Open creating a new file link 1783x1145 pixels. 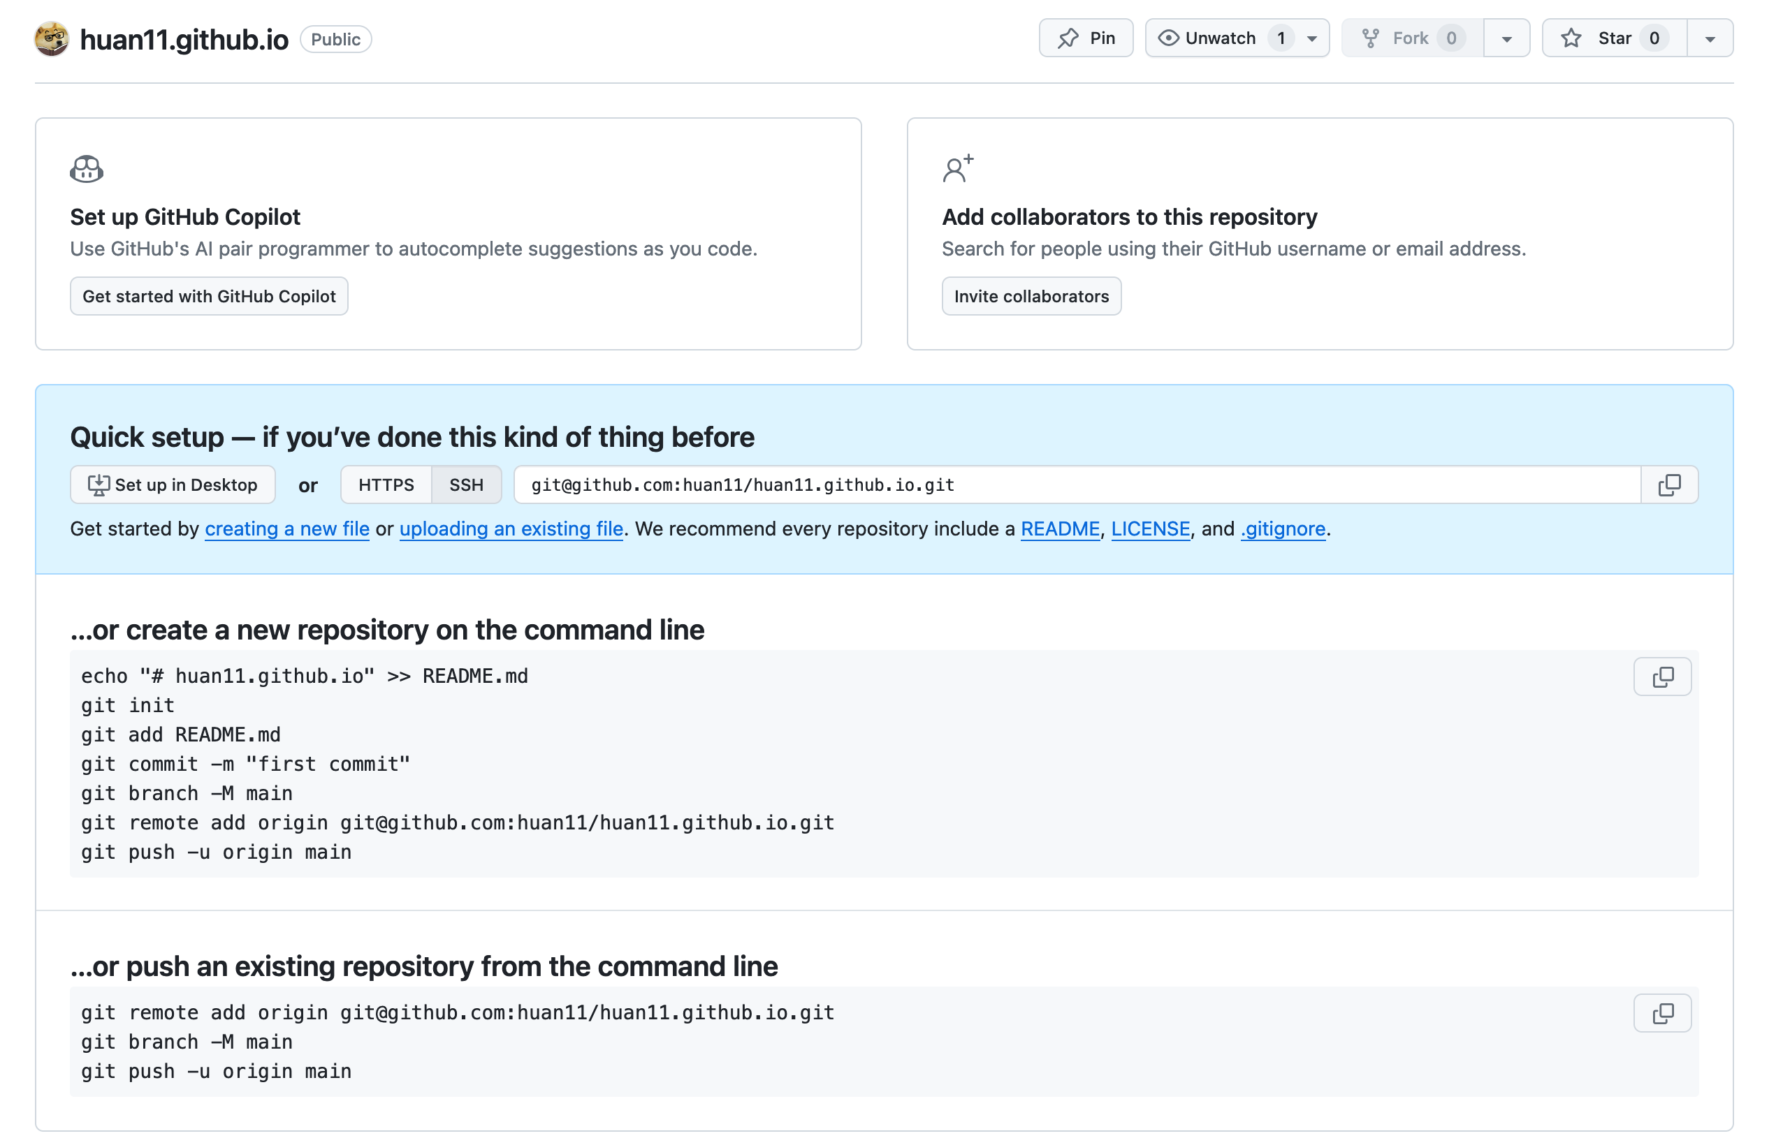[x=287, y=529]
